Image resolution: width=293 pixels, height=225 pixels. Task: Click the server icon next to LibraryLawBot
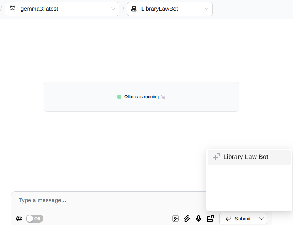(x=134, y=9)
